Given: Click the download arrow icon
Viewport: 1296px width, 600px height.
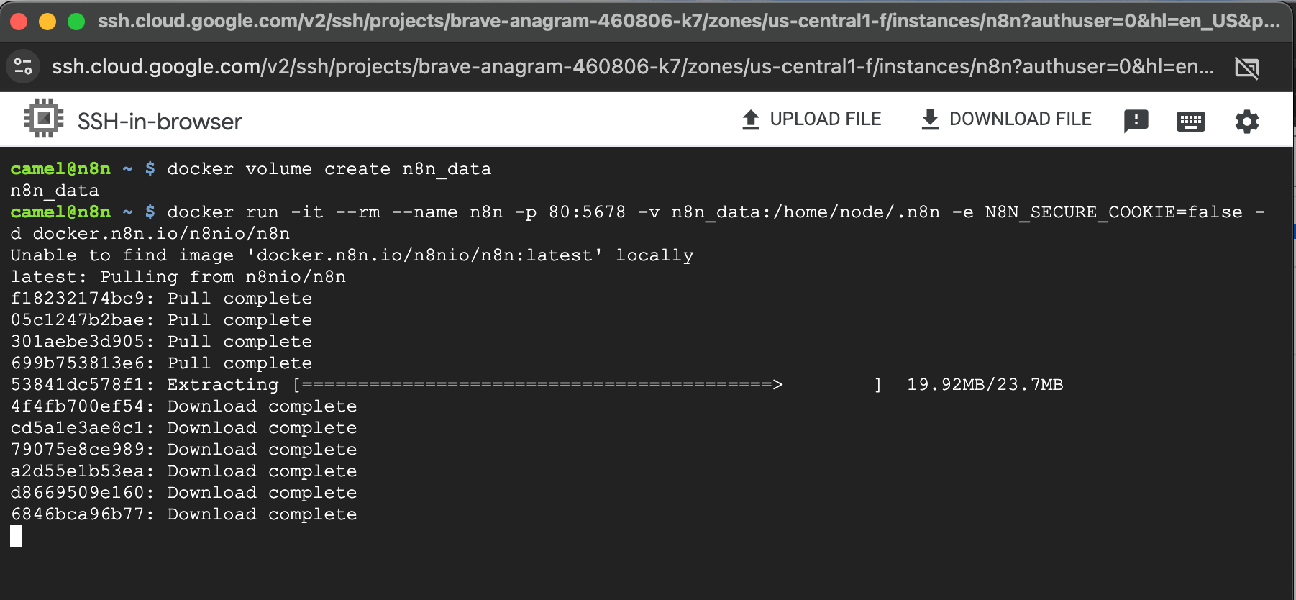Looking at the screenshot, I should (930, 119).
